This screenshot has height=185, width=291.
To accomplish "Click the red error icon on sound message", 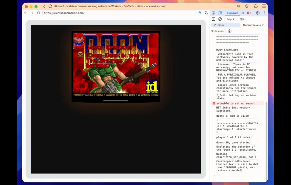I will pyautogui.click(x=214, y=103).
